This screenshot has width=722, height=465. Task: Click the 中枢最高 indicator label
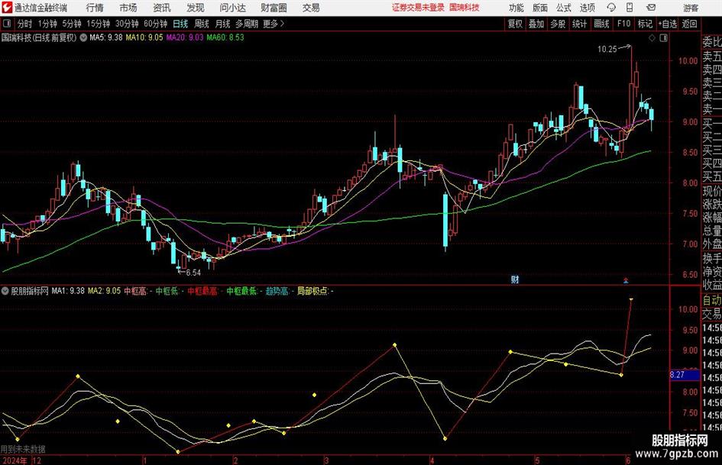click(x=202, y=291)
